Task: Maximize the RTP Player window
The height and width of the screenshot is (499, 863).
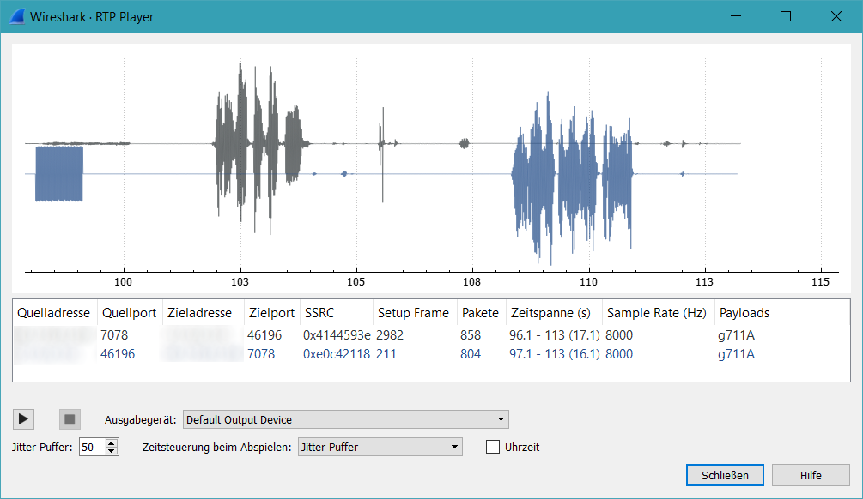Action: [786, 16]
